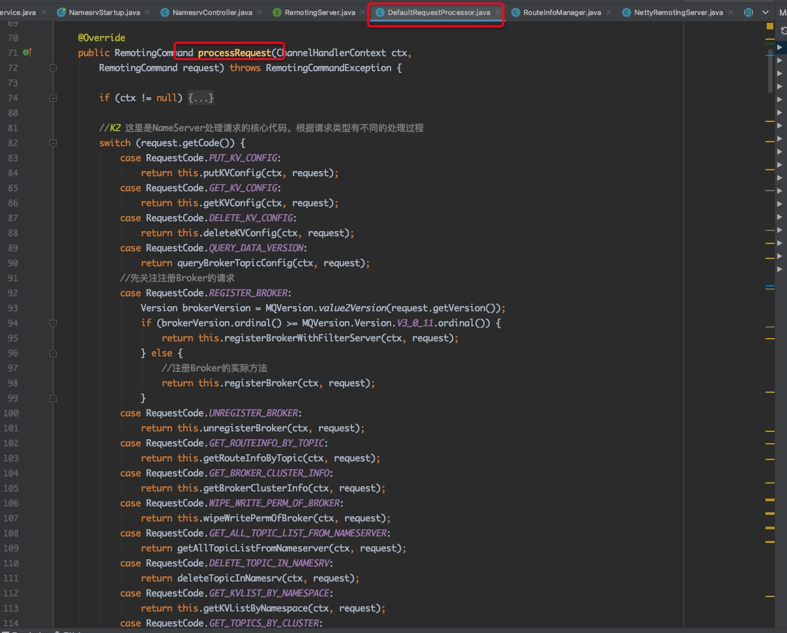Click WIPE_WRITE_PERM_OF_BROKER constant
The height and width of the screenshot is (633, 787).
pos(275,503)
